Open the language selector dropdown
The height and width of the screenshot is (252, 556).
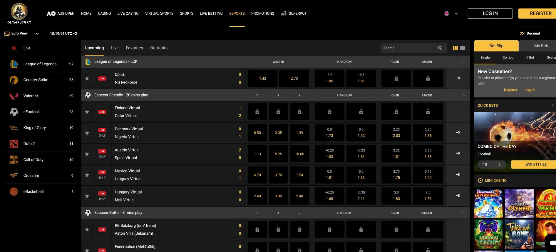[451, 14]
